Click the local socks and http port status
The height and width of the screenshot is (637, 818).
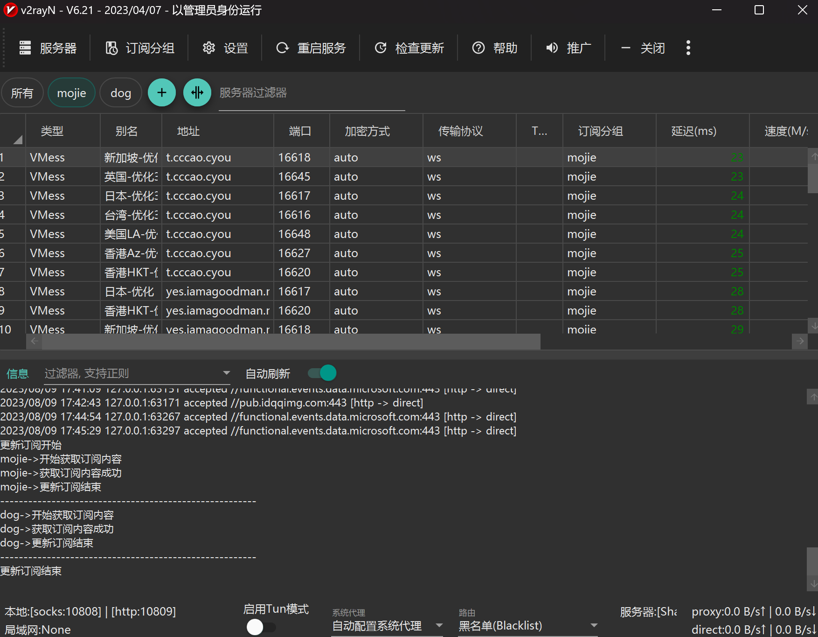point(90,611)
